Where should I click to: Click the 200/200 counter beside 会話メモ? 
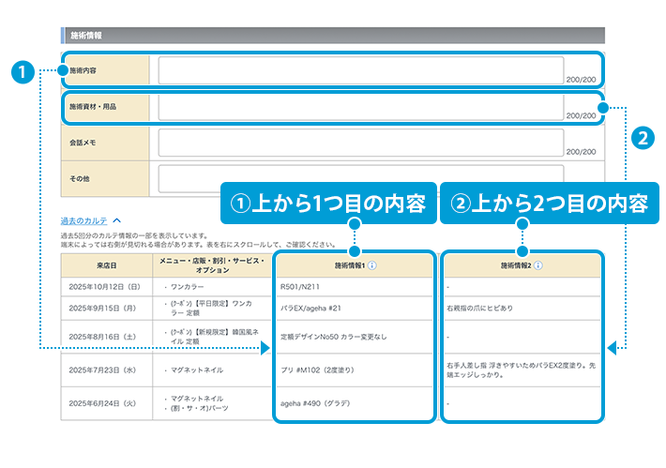tap(581, 152)
